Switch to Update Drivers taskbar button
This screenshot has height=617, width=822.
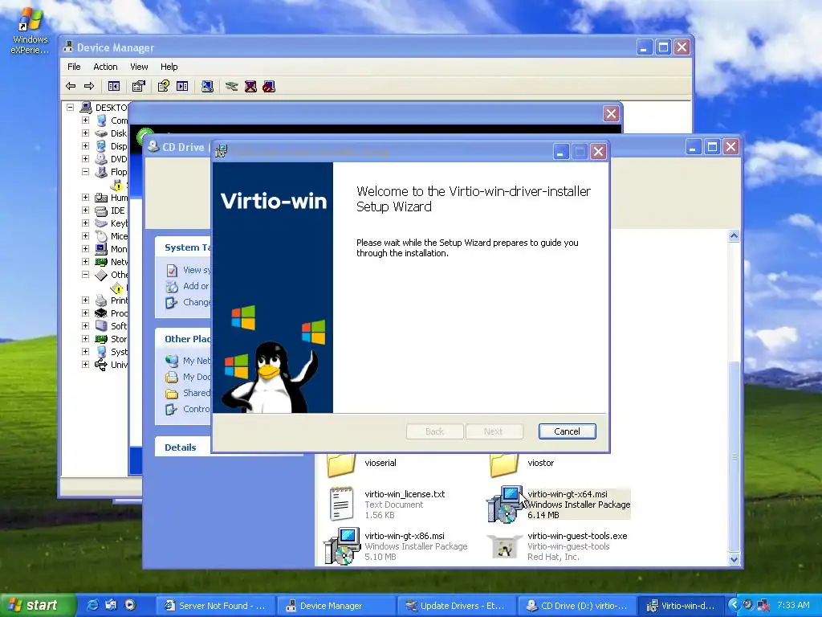(x=457, y=606)
